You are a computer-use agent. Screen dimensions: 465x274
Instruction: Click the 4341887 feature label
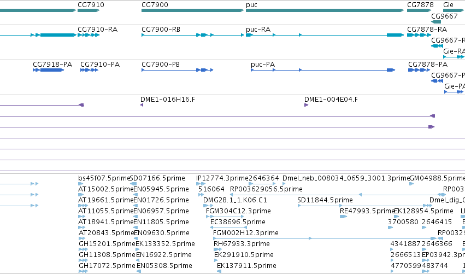click(405, 244)
